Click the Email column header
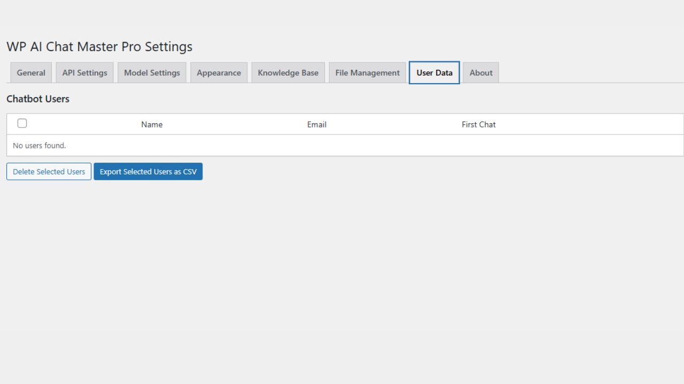 [x=316, y=124]
